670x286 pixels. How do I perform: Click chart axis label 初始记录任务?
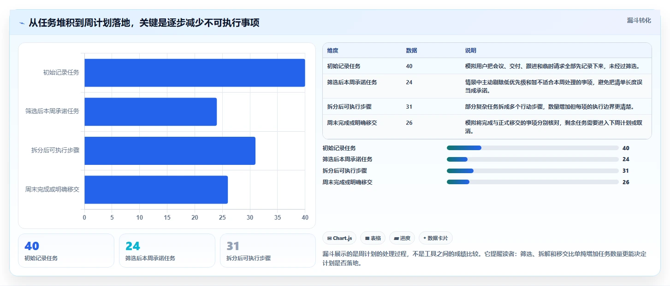pyautogui.click(x=61, y=72)
